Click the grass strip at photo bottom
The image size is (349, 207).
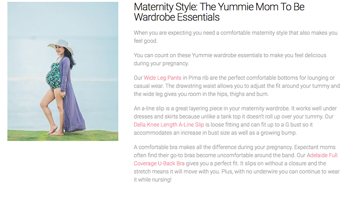point(63,136)
